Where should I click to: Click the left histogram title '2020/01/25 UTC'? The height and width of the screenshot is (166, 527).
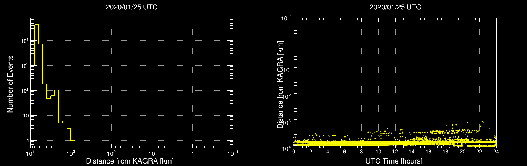[x=131, y=7]
